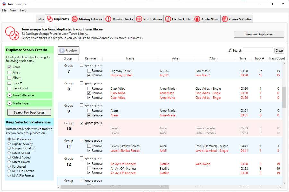Click the Missing Artwork tab icon
Viewport: 289px width, 192px height.
pos(74,19)
